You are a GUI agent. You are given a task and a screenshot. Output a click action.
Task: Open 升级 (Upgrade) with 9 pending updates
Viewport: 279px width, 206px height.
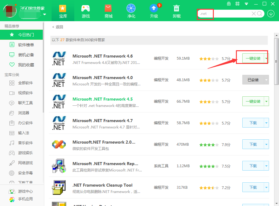[154, 11]
